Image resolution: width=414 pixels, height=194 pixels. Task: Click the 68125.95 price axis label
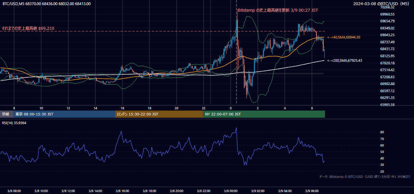click(387, 56)
